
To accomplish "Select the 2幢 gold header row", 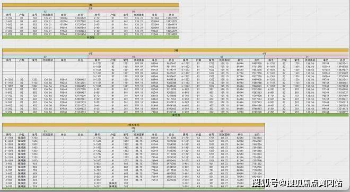I will tap(176, 50).
